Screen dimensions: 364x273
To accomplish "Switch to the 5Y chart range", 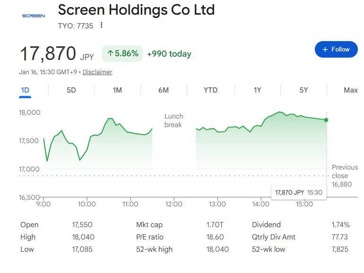I will click(303, 90).
